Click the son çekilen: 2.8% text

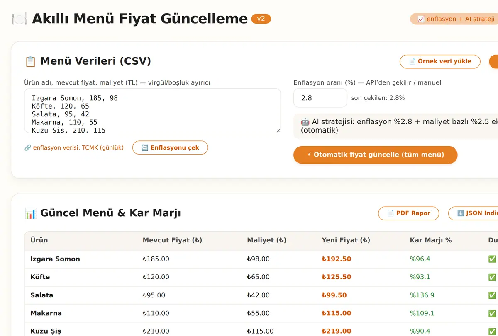tap(378, 98)
